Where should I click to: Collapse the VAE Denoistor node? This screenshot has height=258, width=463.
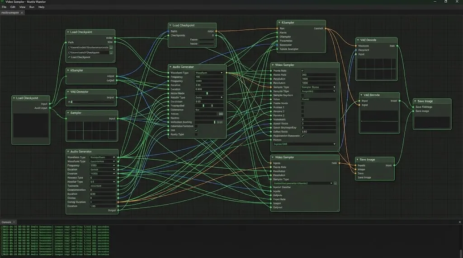click(x=68, y=92)
